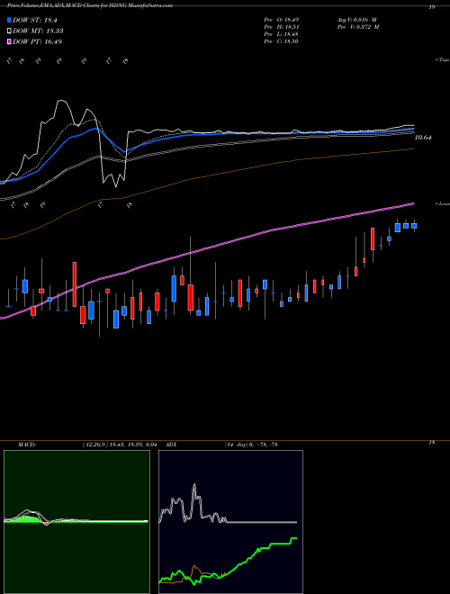The width and height of the screenshot is (450, 594).
Task: Click the MACD indicator header label
Action: (26, 445)
